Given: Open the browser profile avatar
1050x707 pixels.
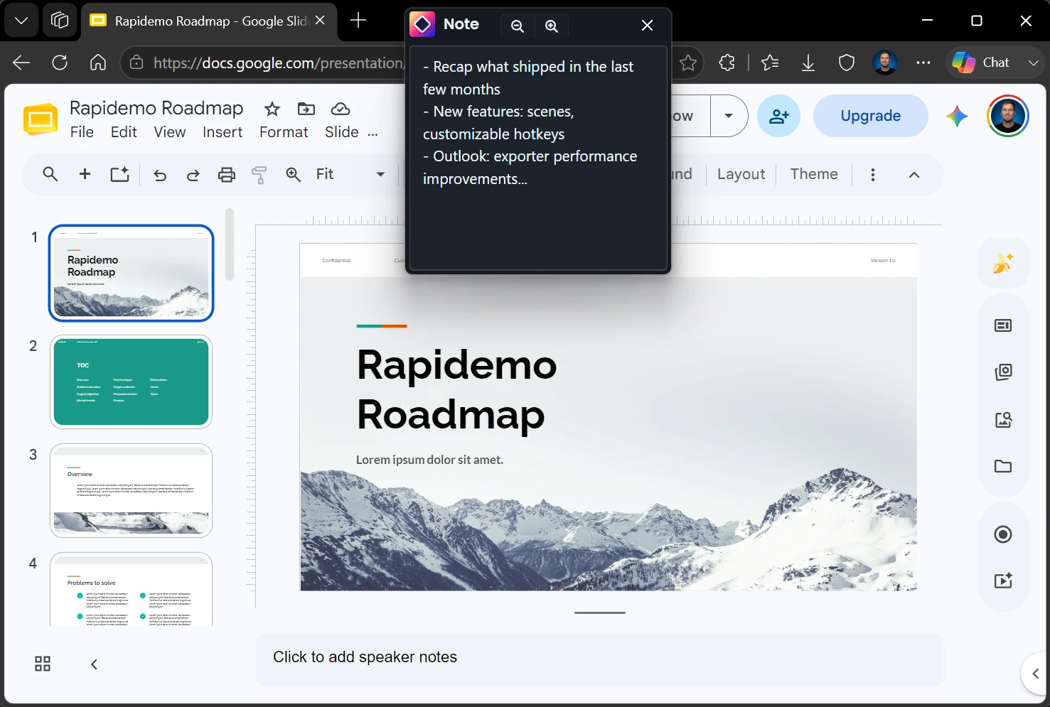Looking at the screenshot, I should [885, 63].
